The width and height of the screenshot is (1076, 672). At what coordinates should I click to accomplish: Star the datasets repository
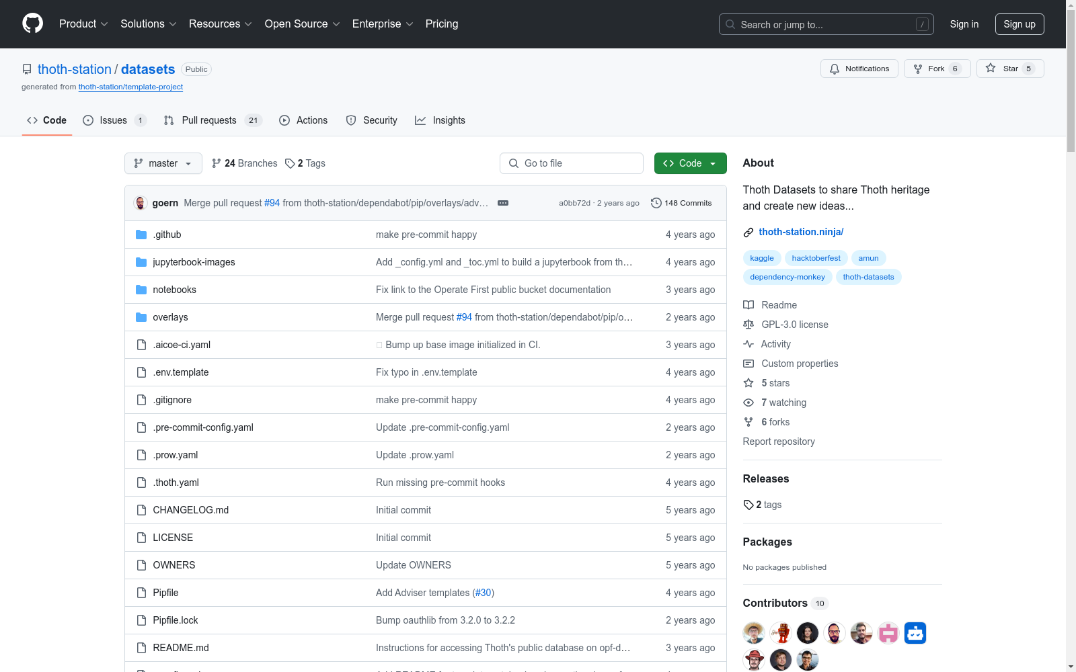(1010, 69)
